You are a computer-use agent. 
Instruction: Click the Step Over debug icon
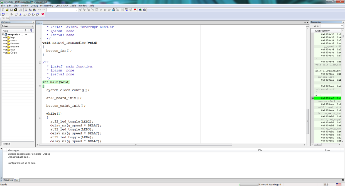[16, 14]
